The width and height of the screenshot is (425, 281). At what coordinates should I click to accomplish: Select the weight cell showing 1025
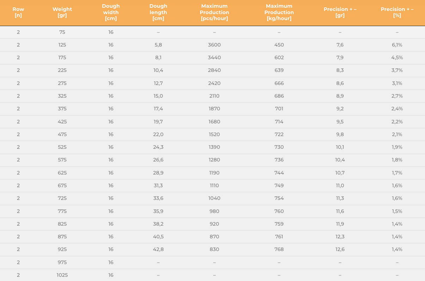(x=62, y=275)
